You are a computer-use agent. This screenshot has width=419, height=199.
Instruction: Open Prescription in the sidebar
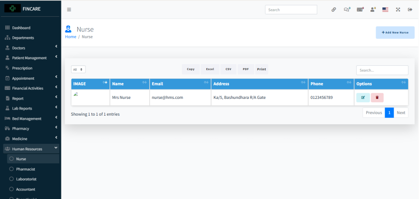click(x=22, y=68)
